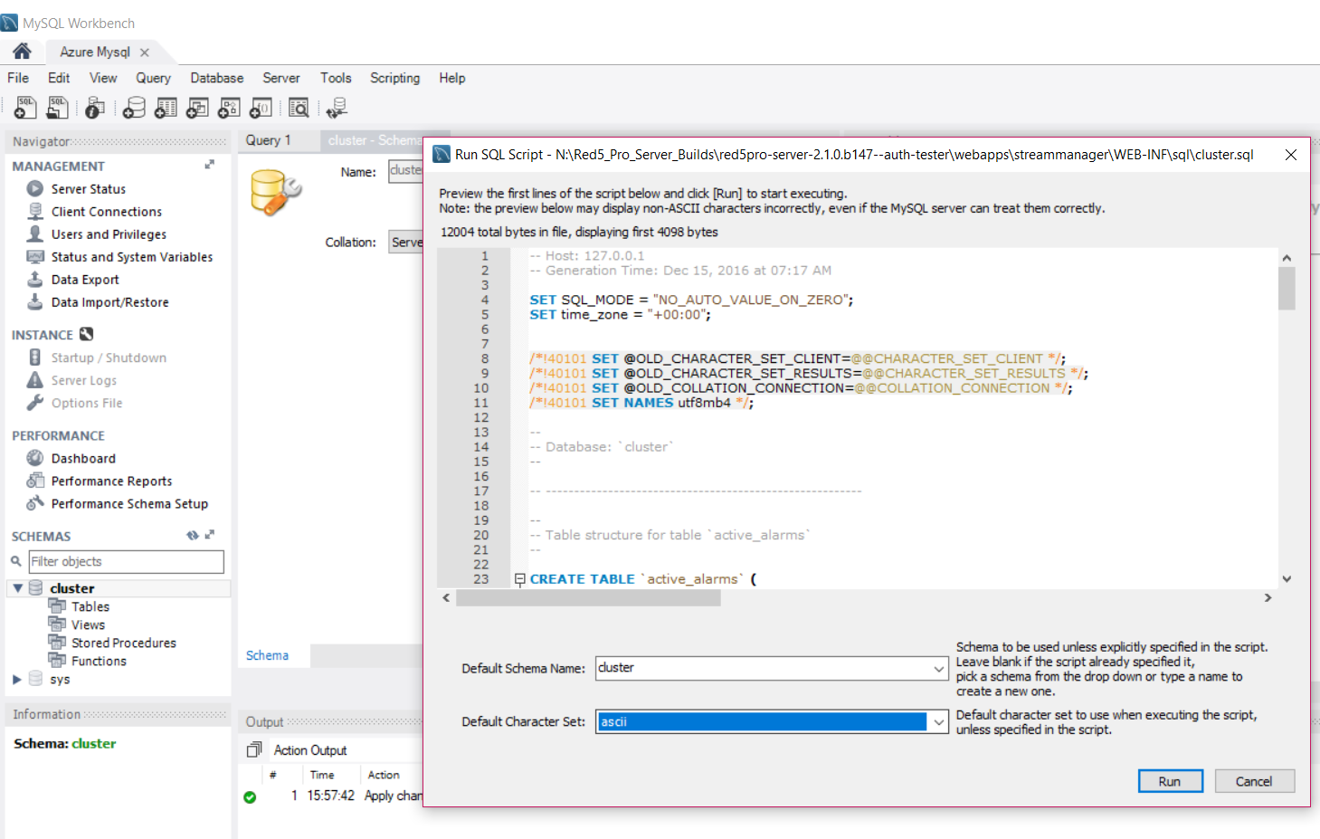Create new table toolbar icon
The image size is (1320, 839).
(166, 108)
